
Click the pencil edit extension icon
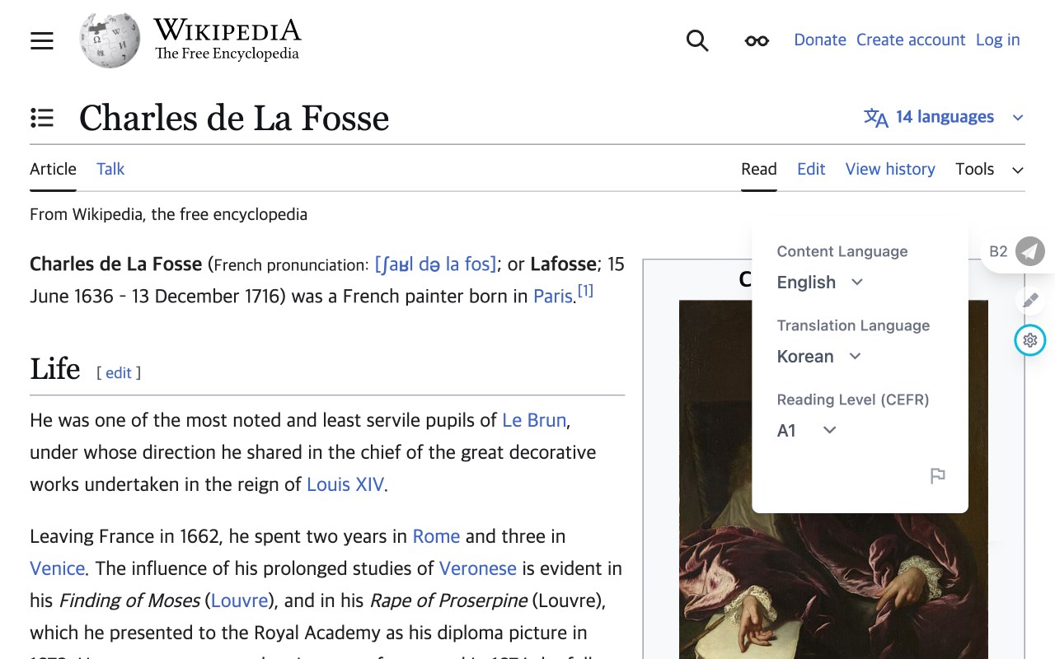pyautogui.click(x=1030, y=300)
